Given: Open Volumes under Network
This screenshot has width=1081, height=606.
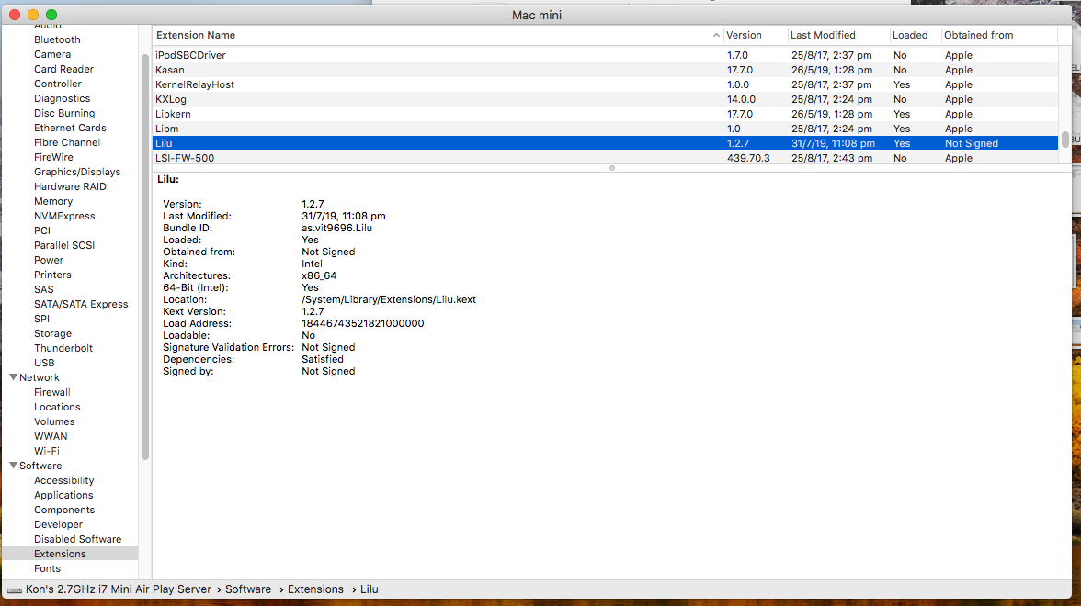Looking at the screenshot, I should pyautogui.click(x=54, y=421).
